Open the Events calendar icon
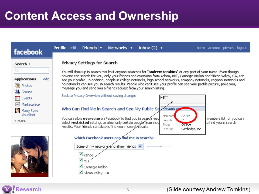 pos(17,98)
